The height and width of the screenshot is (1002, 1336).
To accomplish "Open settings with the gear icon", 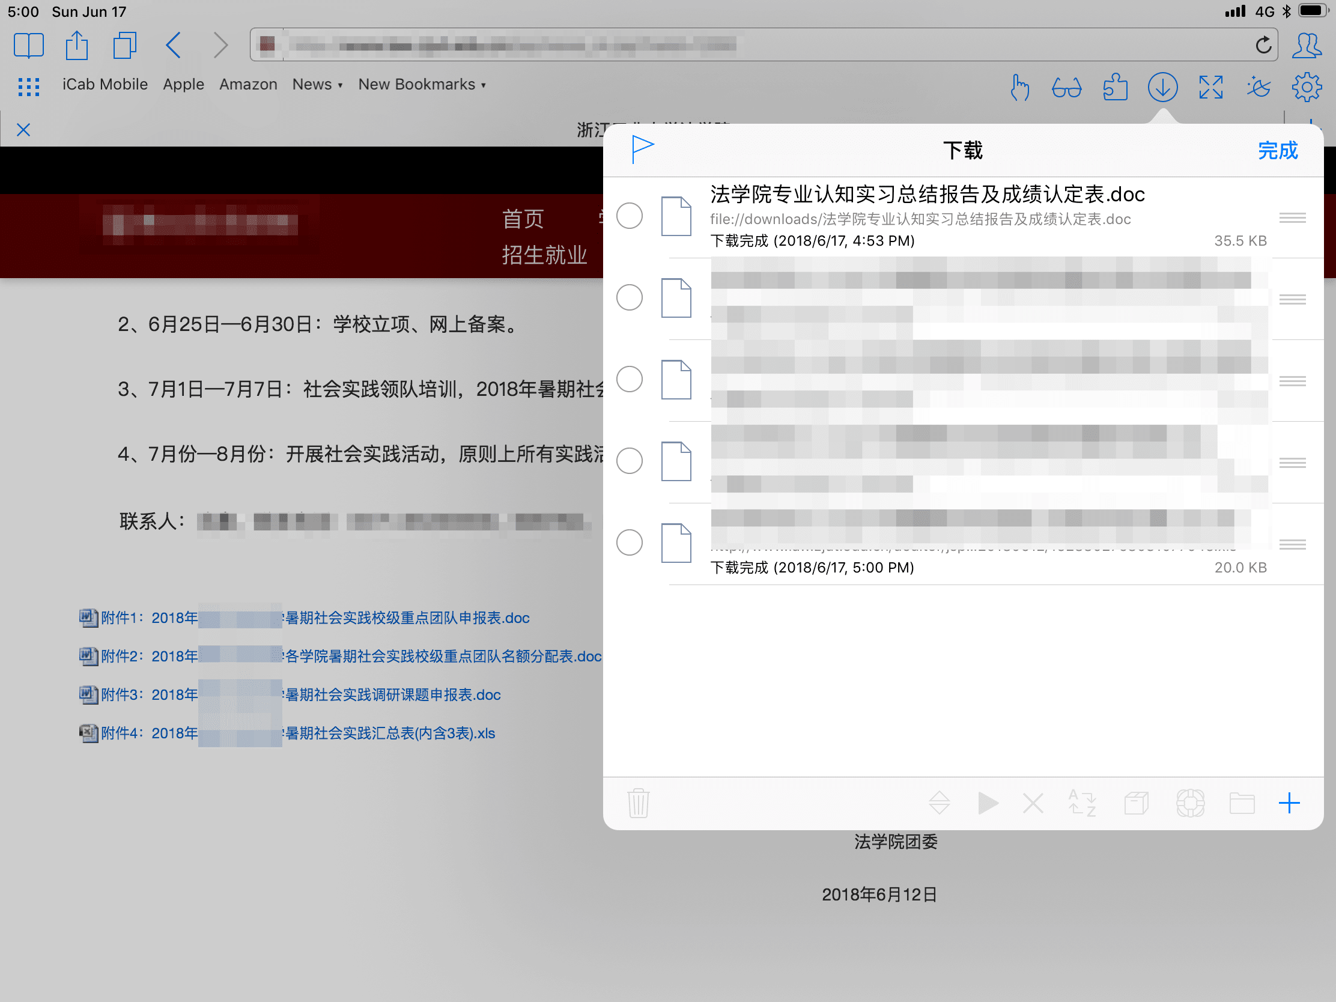I will pos(1307,88).
